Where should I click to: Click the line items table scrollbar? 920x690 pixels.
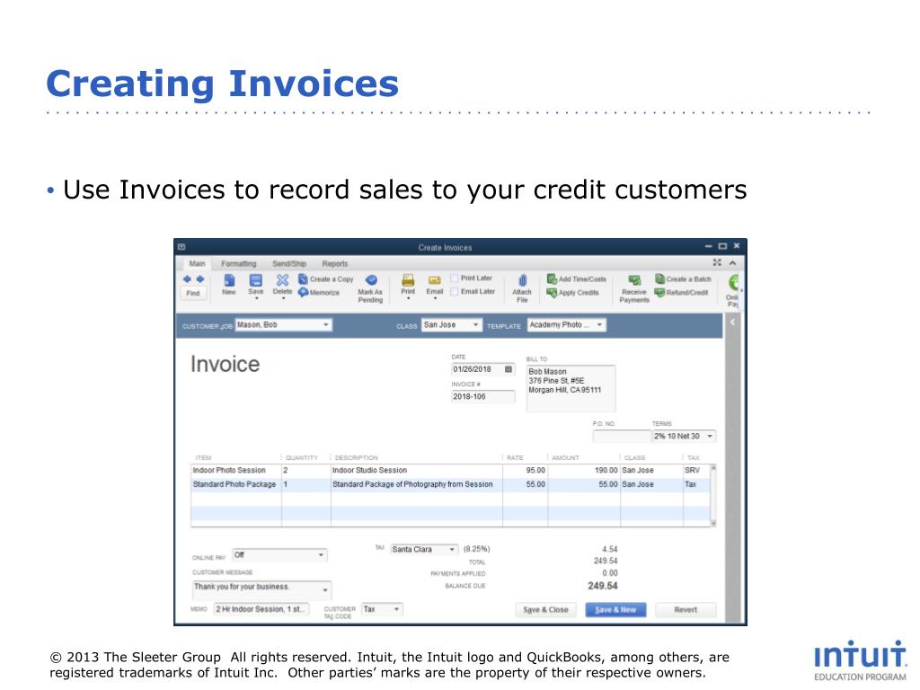[713, 495]
